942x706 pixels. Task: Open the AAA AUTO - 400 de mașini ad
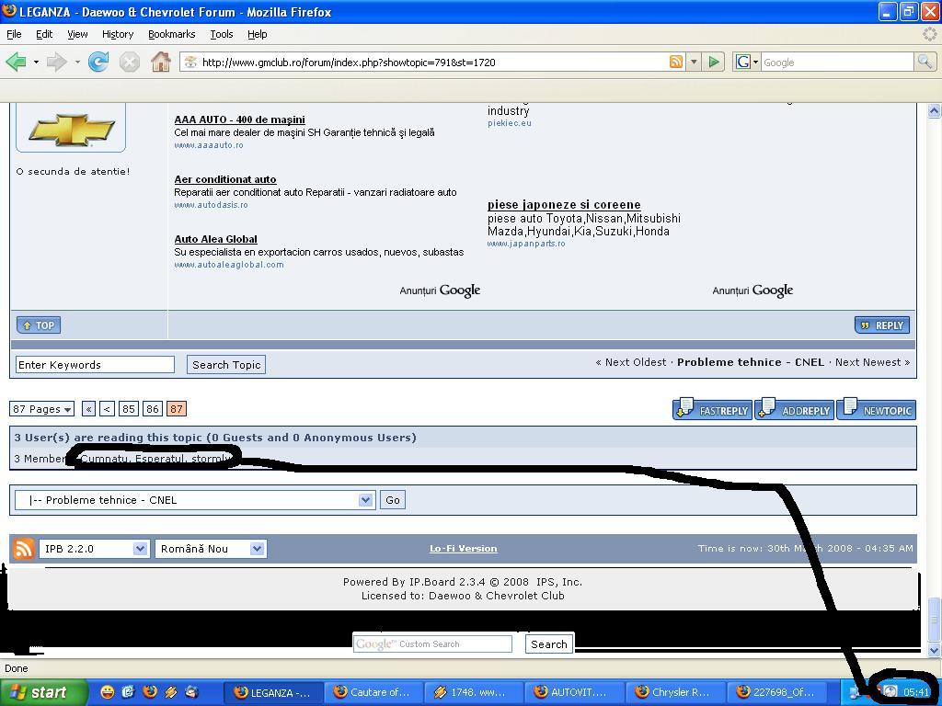point(240,120)
